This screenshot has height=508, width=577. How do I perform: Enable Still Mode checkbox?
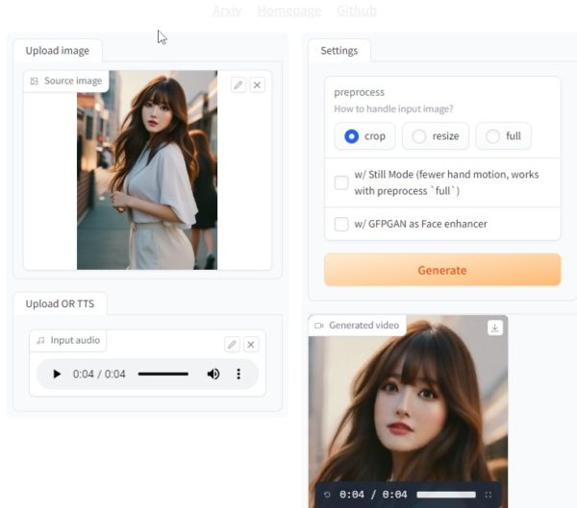(341, 182)
